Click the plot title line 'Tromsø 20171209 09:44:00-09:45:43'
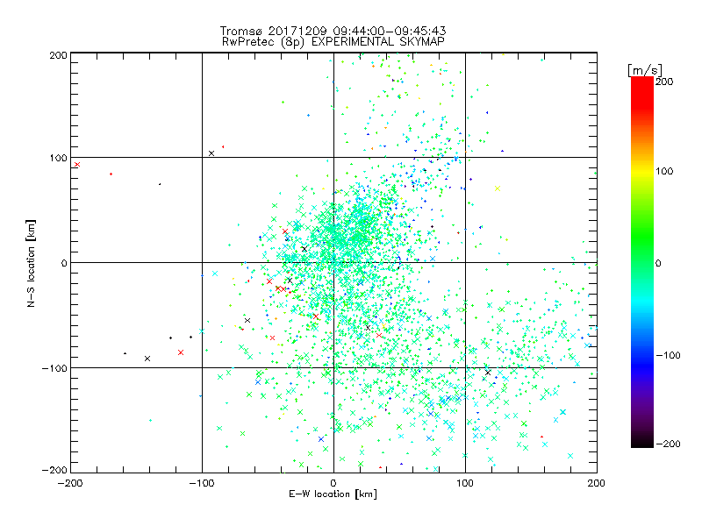 (333, 31)
